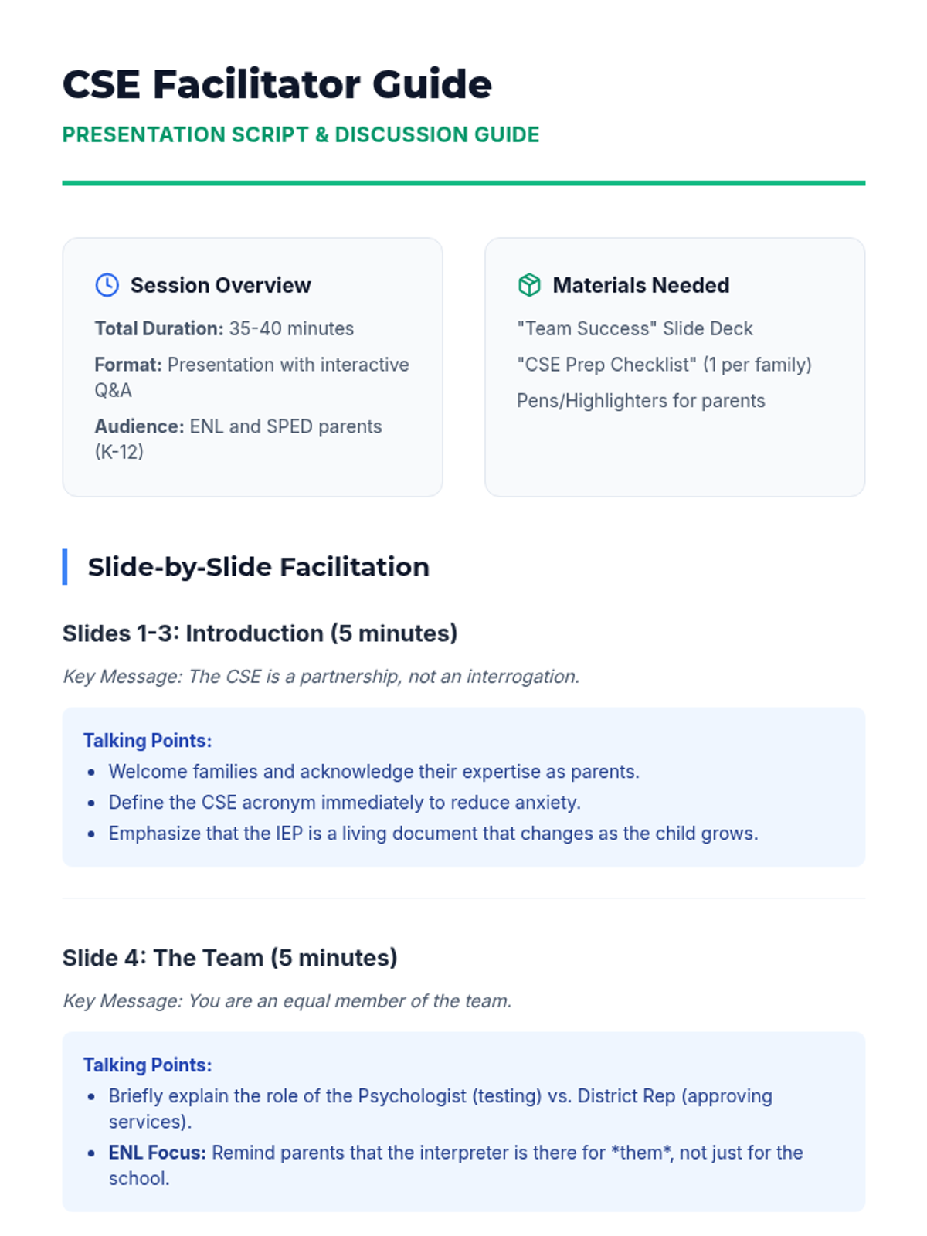Click the "CSE Prep Checklist" item
The width and height of the screenshot is (927, 1236).
tap(664, 365)
